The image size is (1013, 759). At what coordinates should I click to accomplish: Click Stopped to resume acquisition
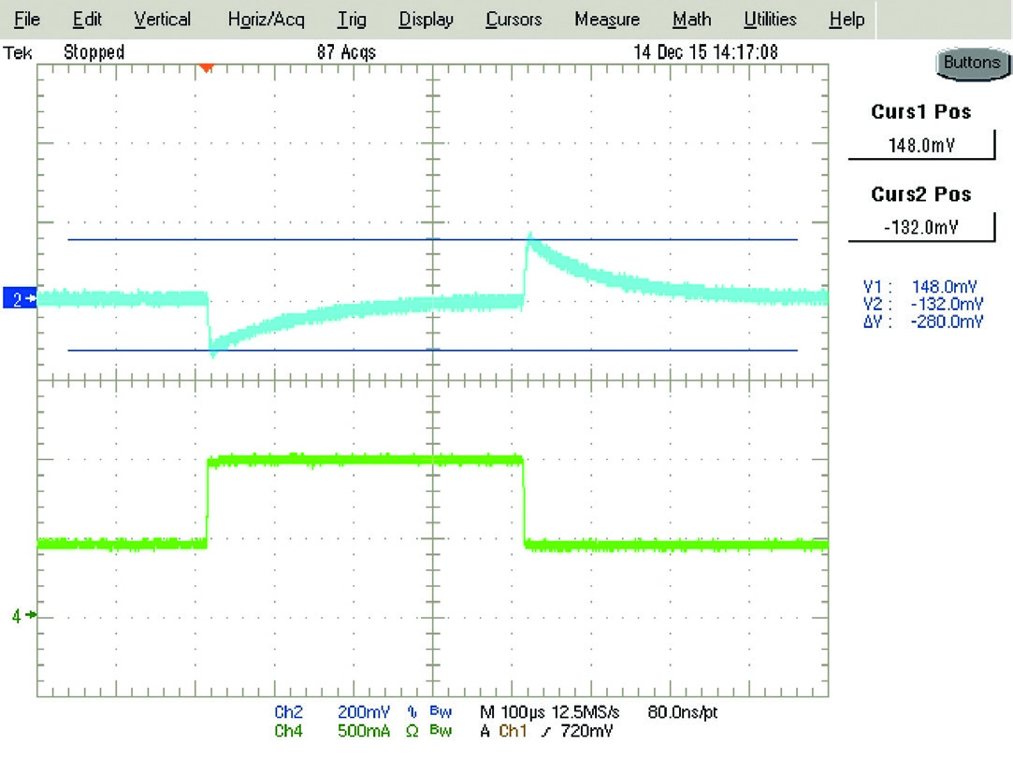point(94,52)
